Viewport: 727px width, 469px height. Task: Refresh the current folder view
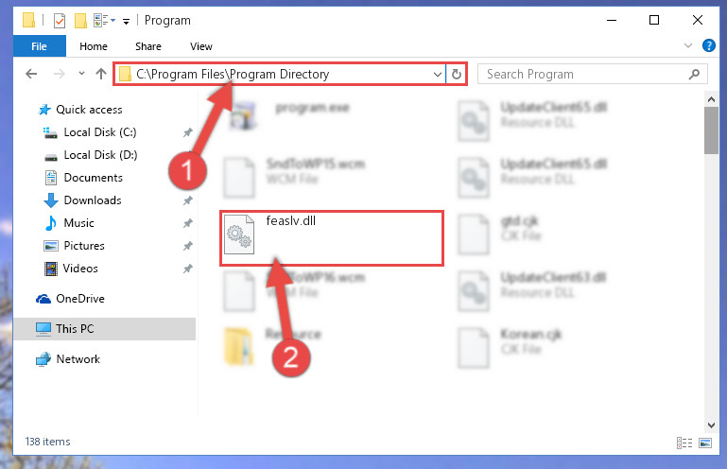coord(457,74)
